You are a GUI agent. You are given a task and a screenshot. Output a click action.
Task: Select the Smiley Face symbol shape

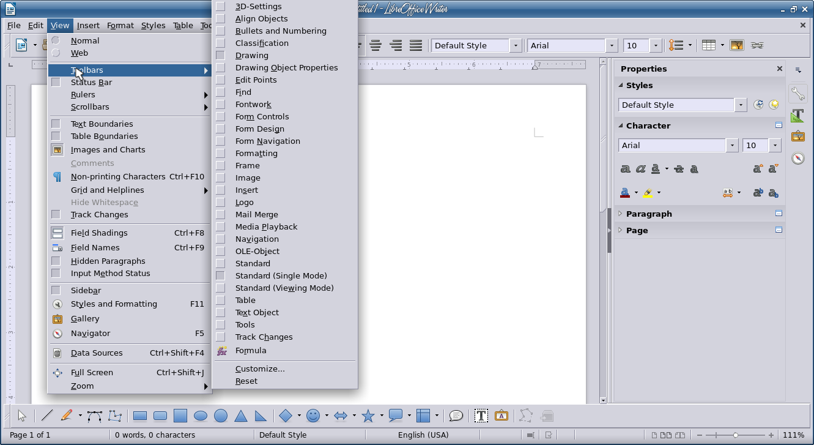[313, 416]
